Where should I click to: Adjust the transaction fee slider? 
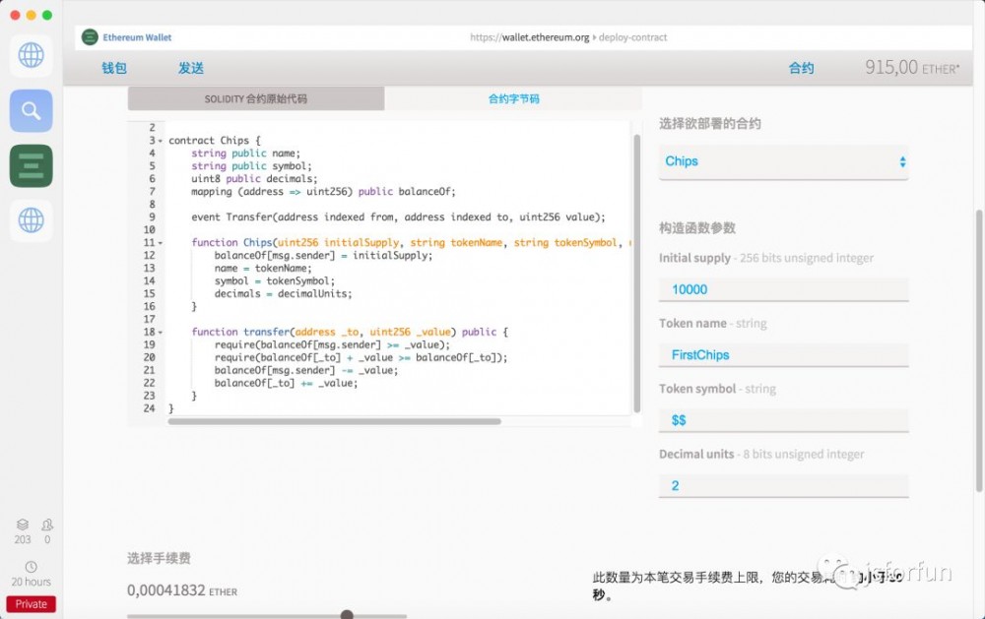[x=346, y=613]
